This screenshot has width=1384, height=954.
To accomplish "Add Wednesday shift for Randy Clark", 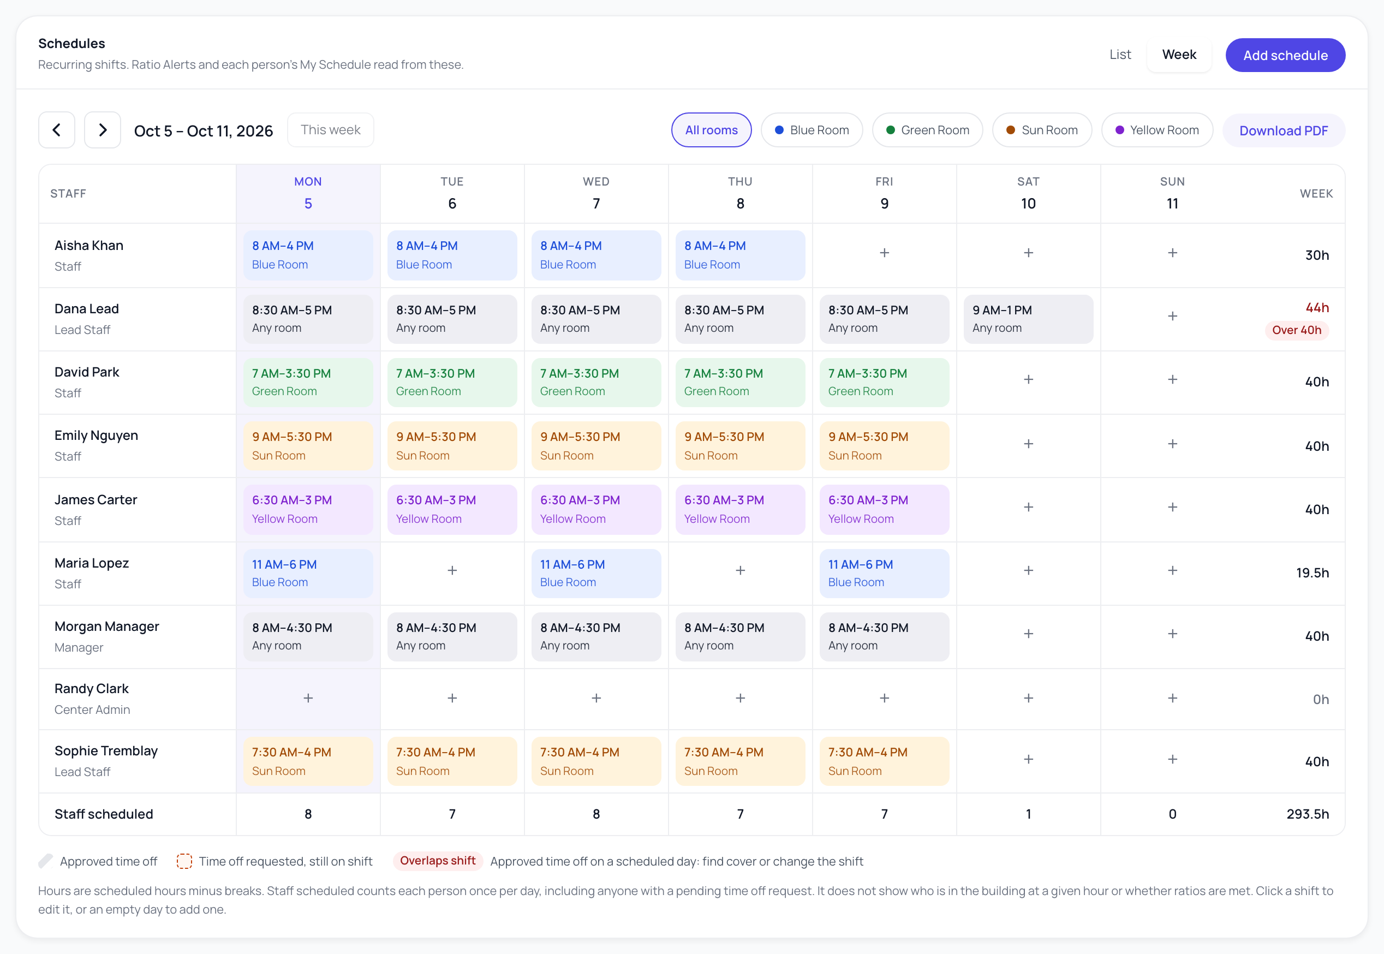I will [596, 698].
